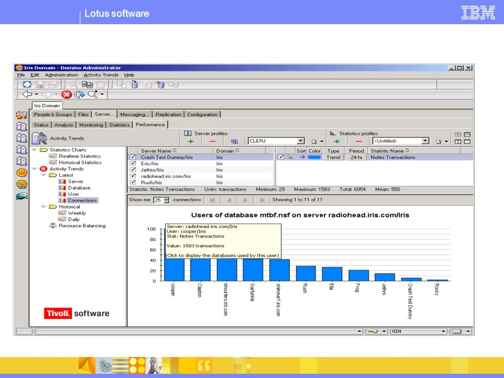Click the Refresh navigation icon

79,94
